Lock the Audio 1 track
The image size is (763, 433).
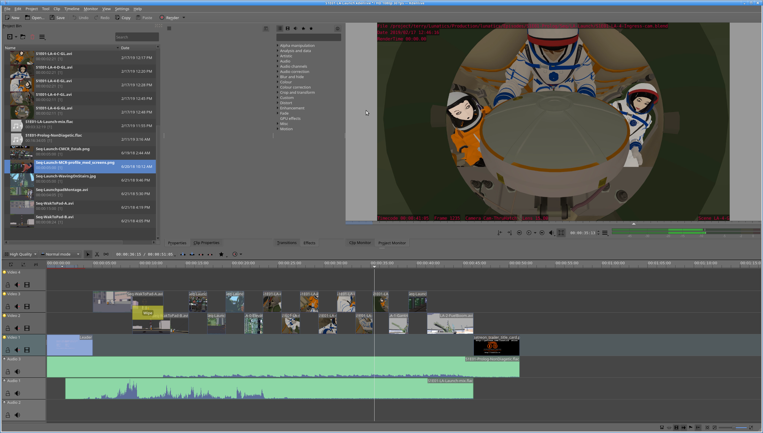(8, 393)
